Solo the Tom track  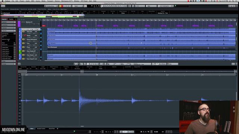pyautogui.click(x=25, y=43)
